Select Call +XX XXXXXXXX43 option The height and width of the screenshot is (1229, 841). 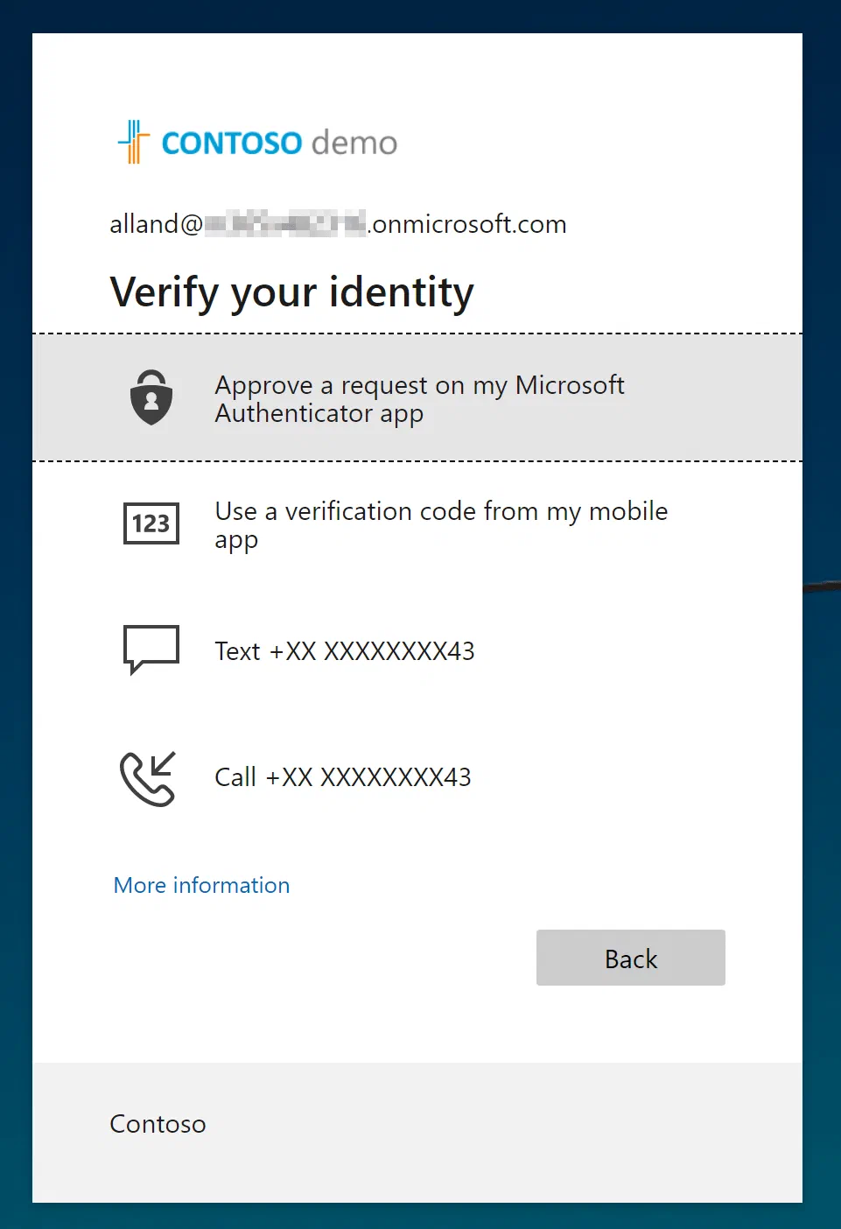(417, 777)
